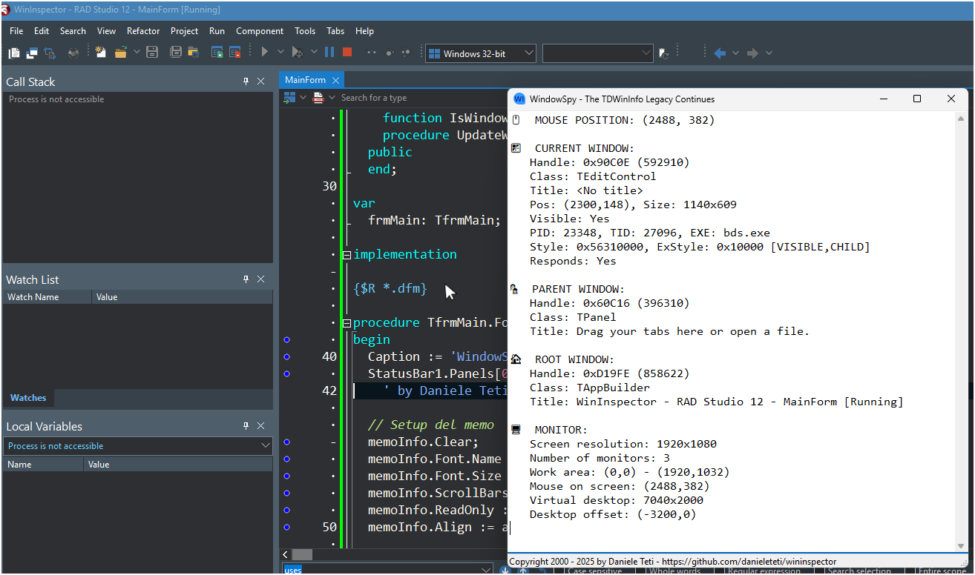
Task: Click the Open Project icon
Action: (x=193, y=52)
